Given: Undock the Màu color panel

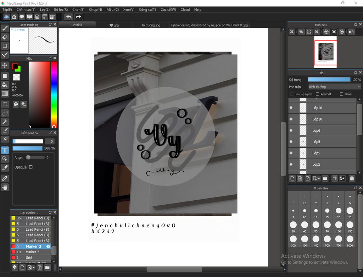Looking at the screenshot, I should 50,58.
